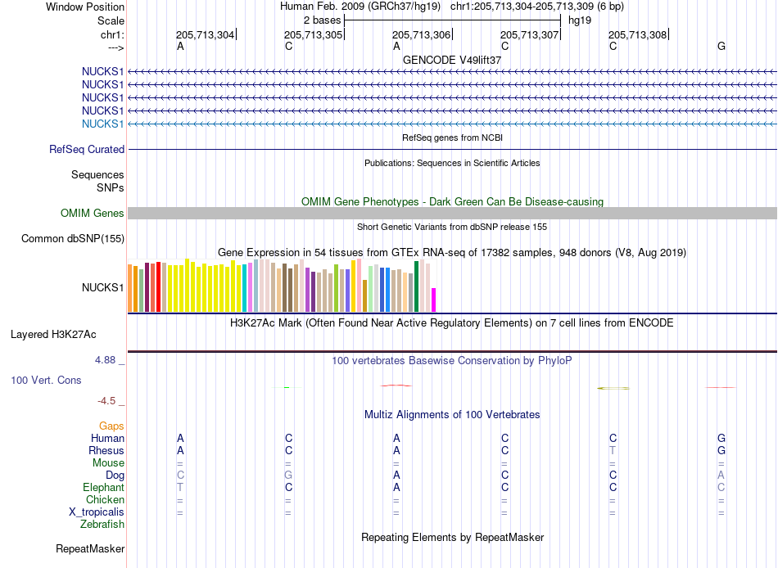Image resolution: width=778 pixels, height=568 pixels.
Task: Open the 100 Vert. Cons track label
Action: [46, 380]
